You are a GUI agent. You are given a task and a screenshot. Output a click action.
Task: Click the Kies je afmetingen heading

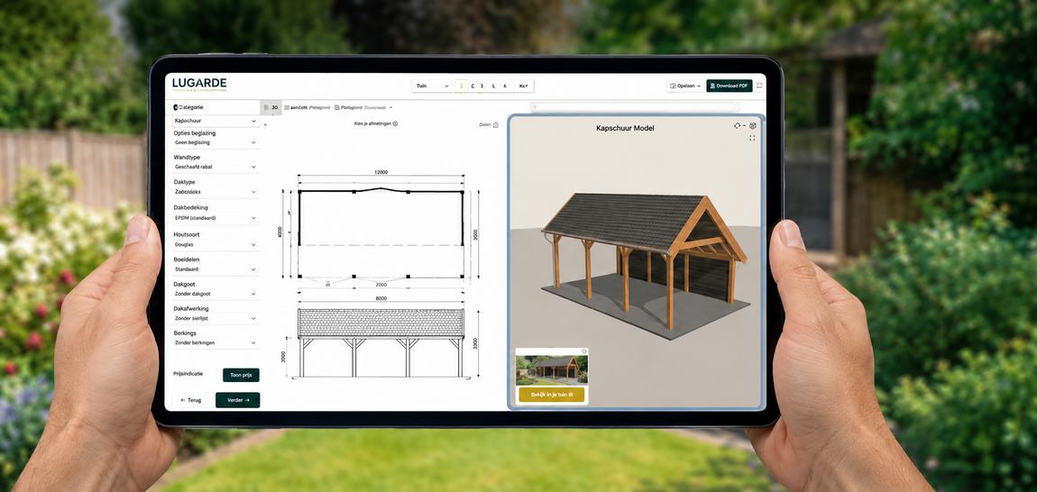tap(373, 123)
